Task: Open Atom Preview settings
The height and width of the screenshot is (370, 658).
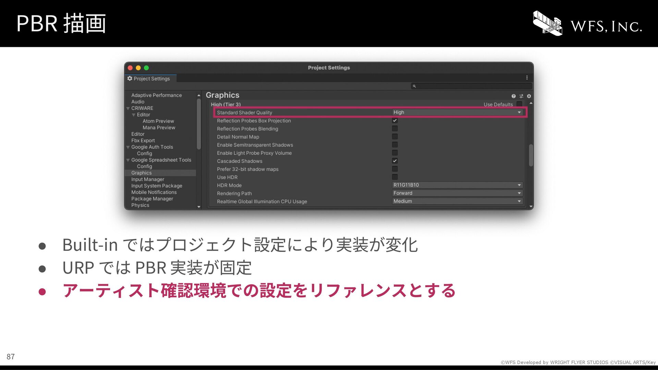Action: tap(158, 121)
